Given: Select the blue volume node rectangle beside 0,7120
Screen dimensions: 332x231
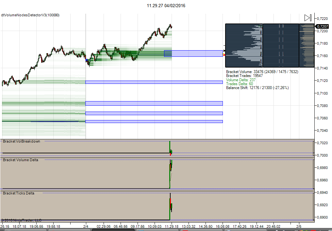Looking at the screenshot, I should point(154,82).
